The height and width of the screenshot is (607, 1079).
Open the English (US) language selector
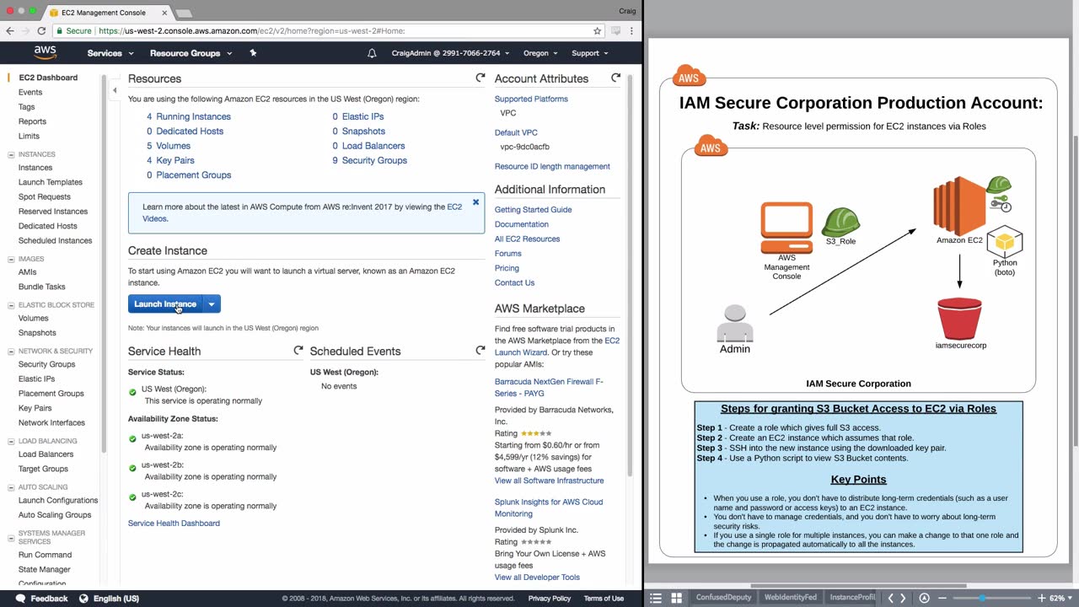[x=109, y=599]
